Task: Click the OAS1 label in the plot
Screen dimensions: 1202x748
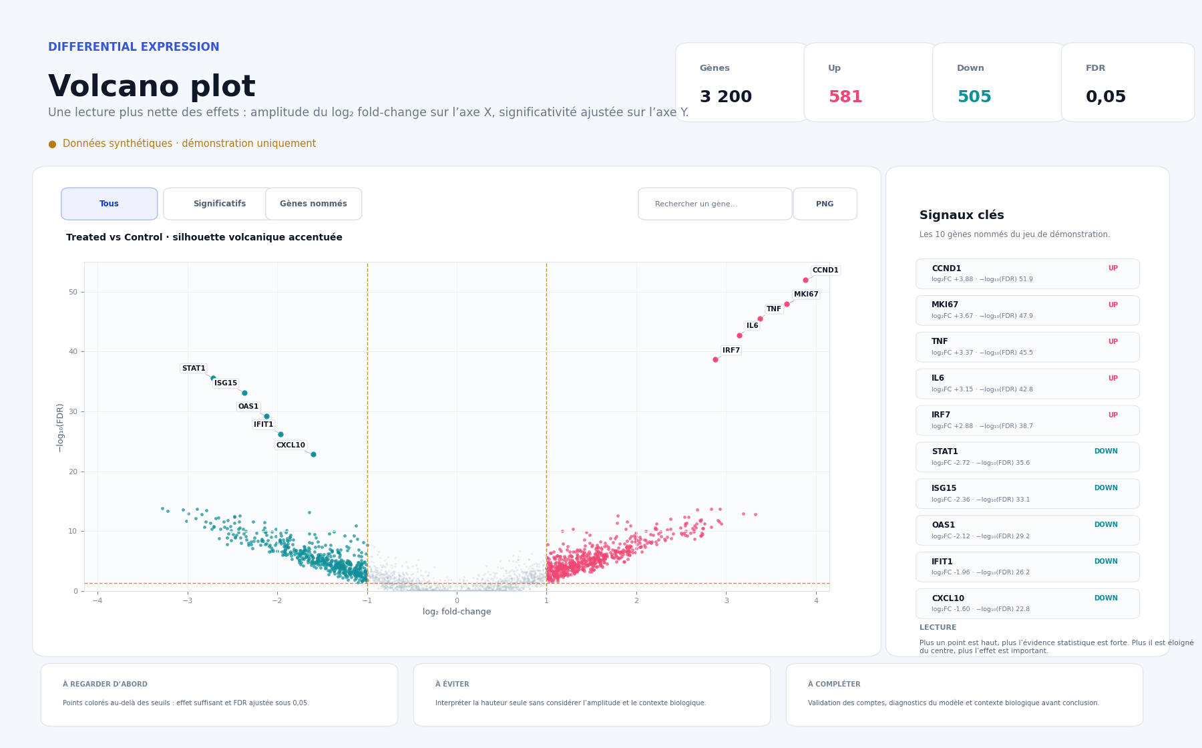Action: point(248,407)
